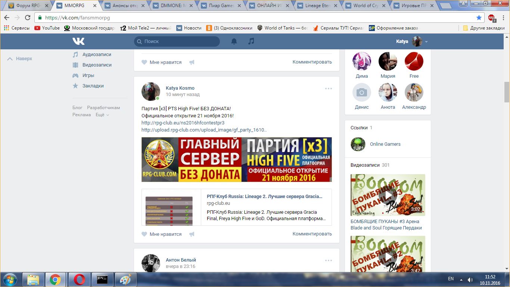Click the VK logo in header

[x=78, y=41]
